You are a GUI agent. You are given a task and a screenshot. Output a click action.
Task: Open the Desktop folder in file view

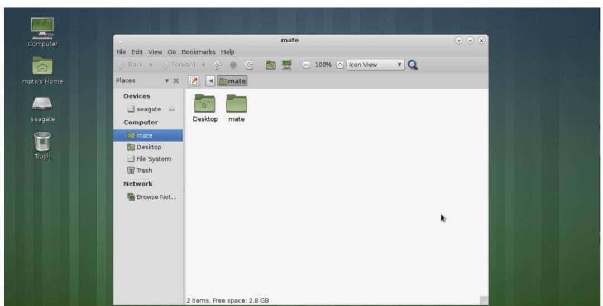(205, 108)
